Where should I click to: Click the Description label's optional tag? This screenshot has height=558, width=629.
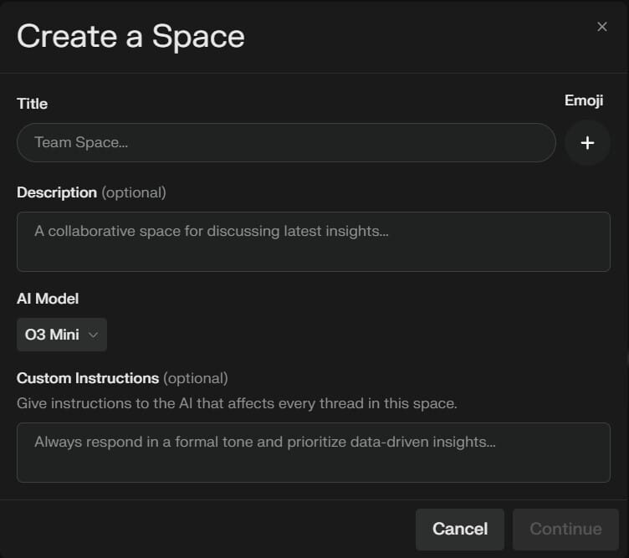(x=134, y=192)
